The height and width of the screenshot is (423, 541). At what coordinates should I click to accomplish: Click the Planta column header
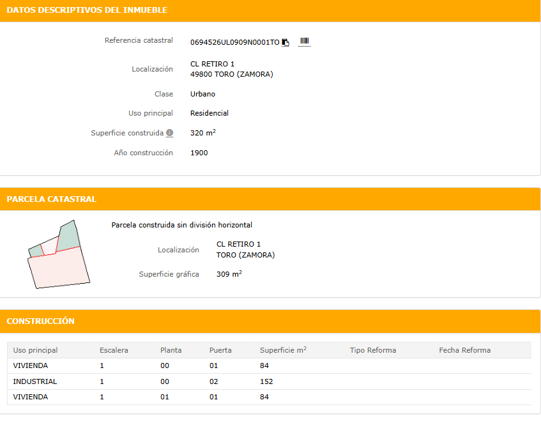(171, 350)
